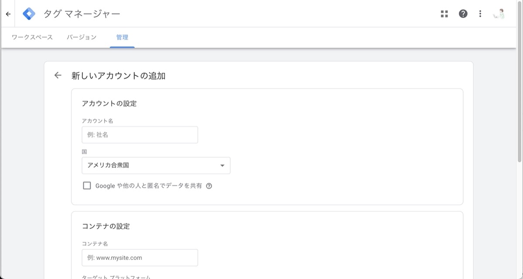The image size is (523, 279).
Task: Click the 新しいアカウントの追加 heading
Action: 118,76
